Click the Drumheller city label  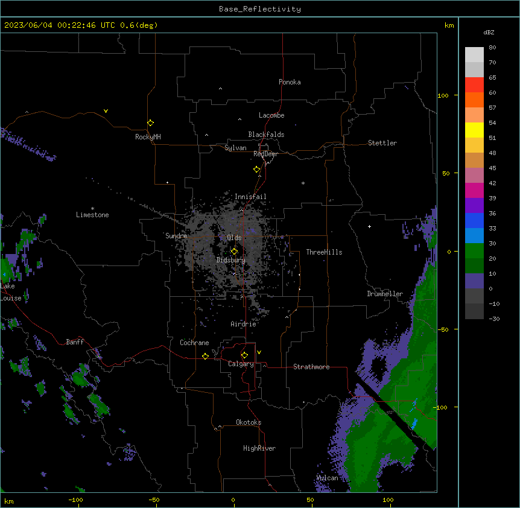click(x=385, y=294)
